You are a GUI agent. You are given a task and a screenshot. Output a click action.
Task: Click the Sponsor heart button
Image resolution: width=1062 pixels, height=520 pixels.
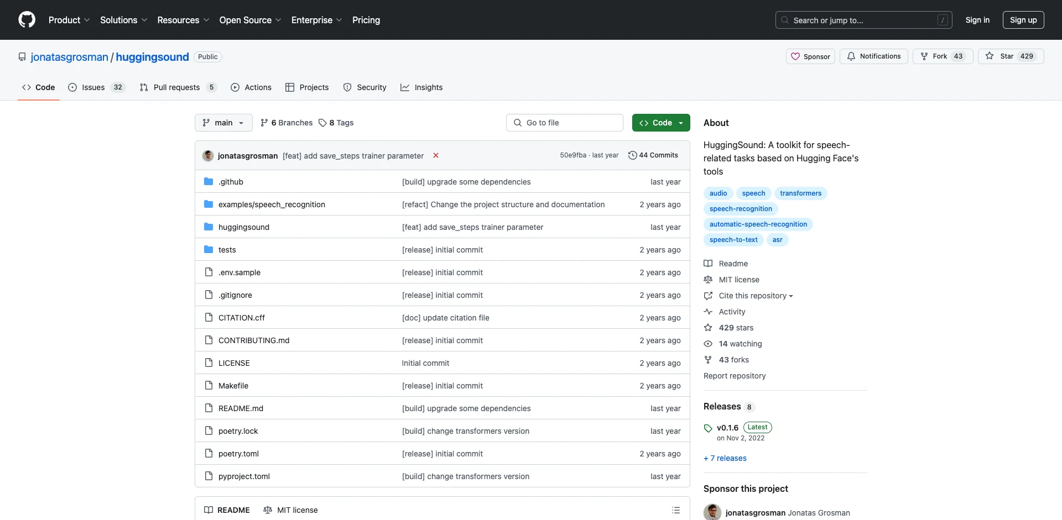[810, 56]
